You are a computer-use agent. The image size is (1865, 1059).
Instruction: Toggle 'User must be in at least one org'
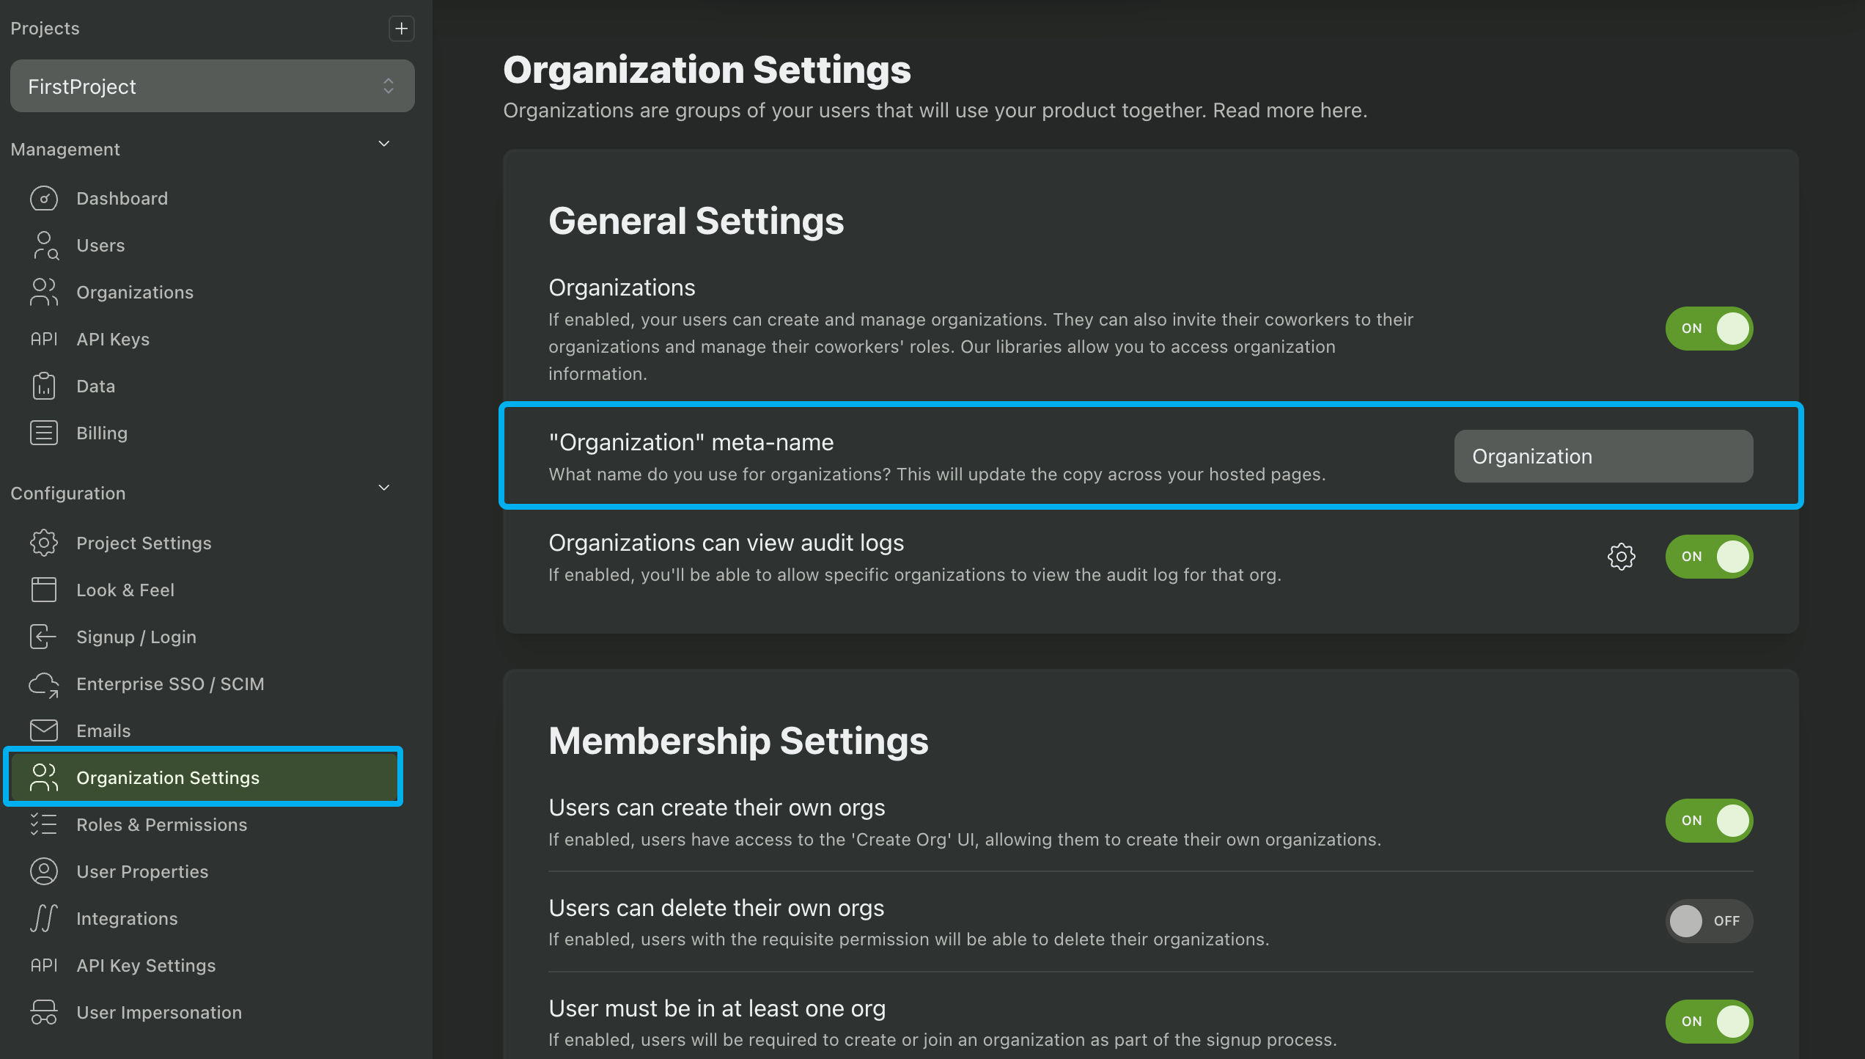(1709, 1021)
